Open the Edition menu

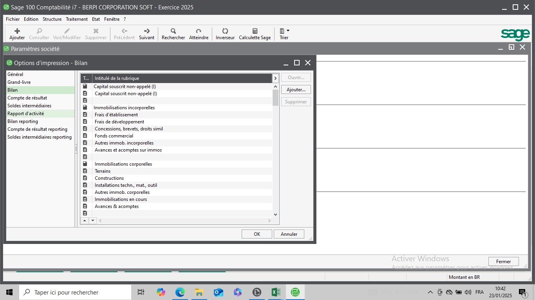pos(31,19)
